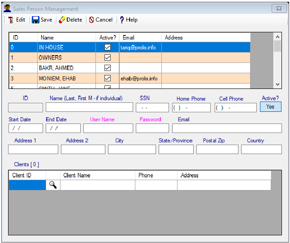Toggle the Active Yes button
Image resolution: width=290 pixels, height=243 pixels.
click(270, 107)
